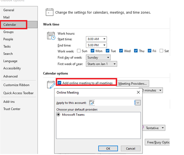Click the Work time section heading
184x155 pixels.
pyautogui.click(x=51, y=24)
